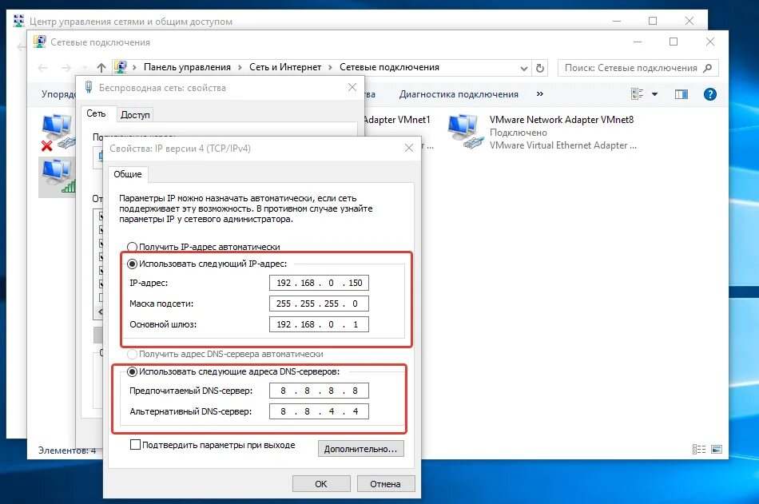Image resolution: width=759 pixels, height=504 pixels.
Task: Open the view options dropdown arrow
Action: [x=654, y=94]
